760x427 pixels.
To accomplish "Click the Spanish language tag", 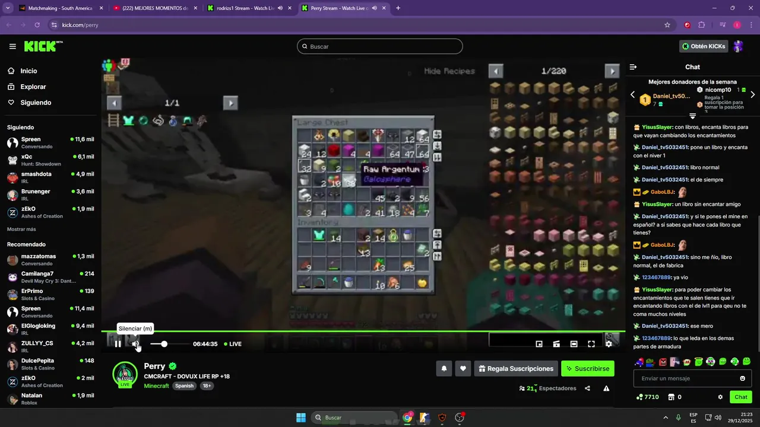I will coord(184,386).
